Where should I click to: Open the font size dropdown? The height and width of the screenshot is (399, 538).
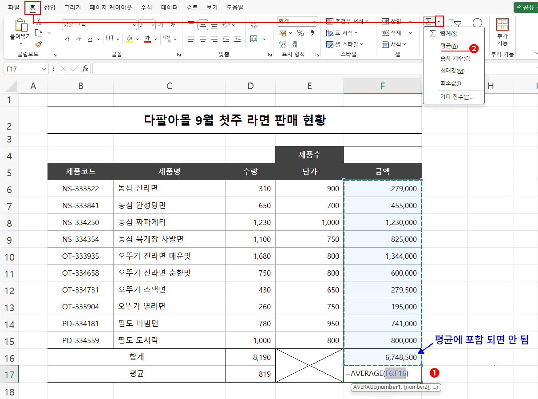[153, 24]
